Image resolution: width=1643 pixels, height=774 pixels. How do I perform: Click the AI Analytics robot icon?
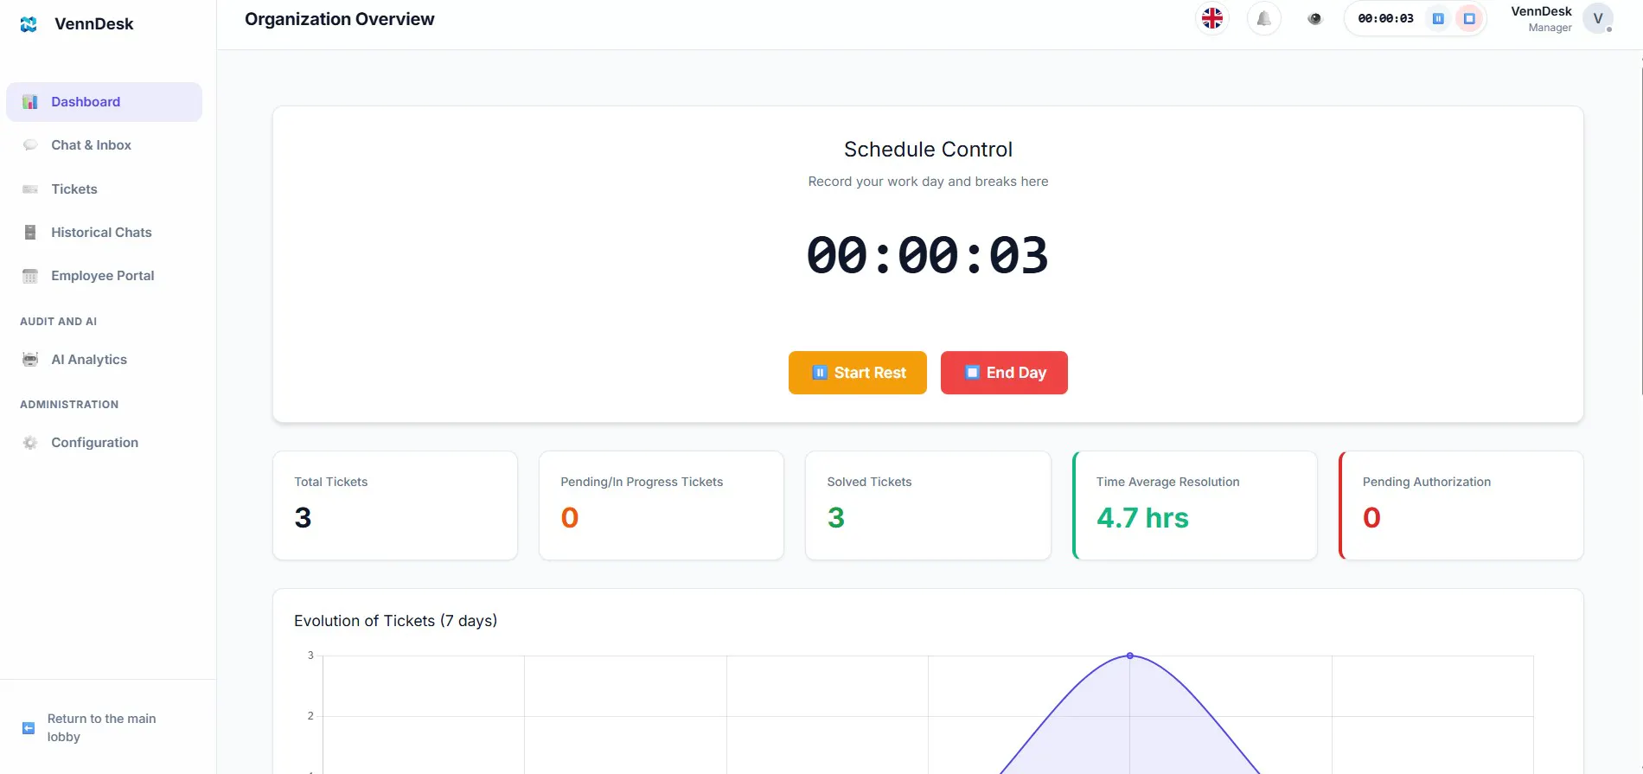(30, 360)
